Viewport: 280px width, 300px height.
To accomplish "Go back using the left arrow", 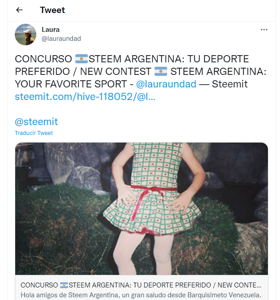I will pos(19,10).
